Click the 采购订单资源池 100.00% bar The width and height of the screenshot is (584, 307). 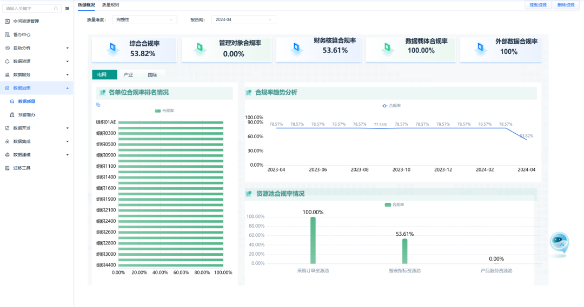[313, 240]
